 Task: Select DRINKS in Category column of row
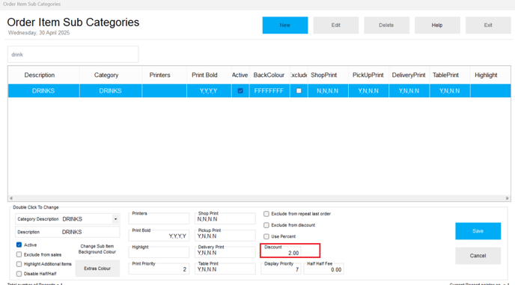[111, 91]
